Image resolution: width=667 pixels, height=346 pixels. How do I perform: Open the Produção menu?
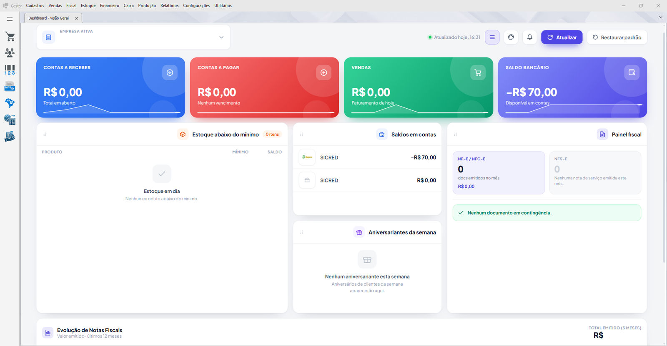(147, 5)
